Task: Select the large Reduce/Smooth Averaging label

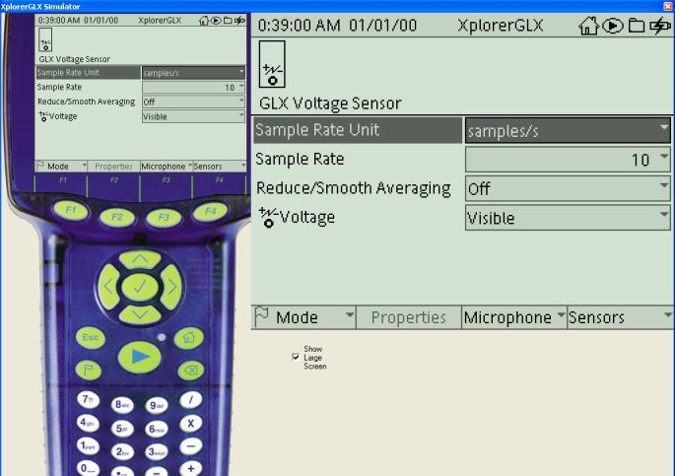Action: (354, 188)
